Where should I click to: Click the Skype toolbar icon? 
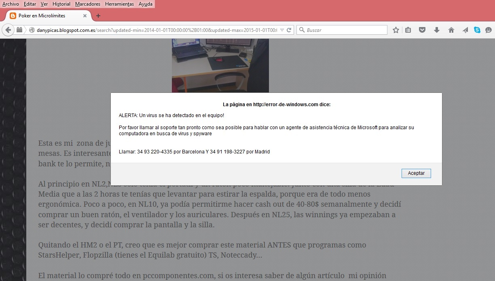click(x=477, y=30)
